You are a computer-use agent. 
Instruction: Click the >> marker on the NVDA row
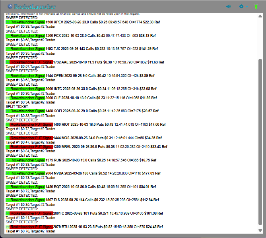8,173
